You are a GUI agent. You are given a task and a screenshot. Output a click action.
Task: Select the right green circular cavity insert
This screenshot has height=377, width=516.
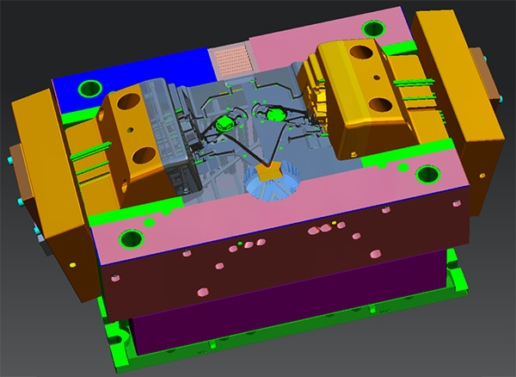point(275,115)
